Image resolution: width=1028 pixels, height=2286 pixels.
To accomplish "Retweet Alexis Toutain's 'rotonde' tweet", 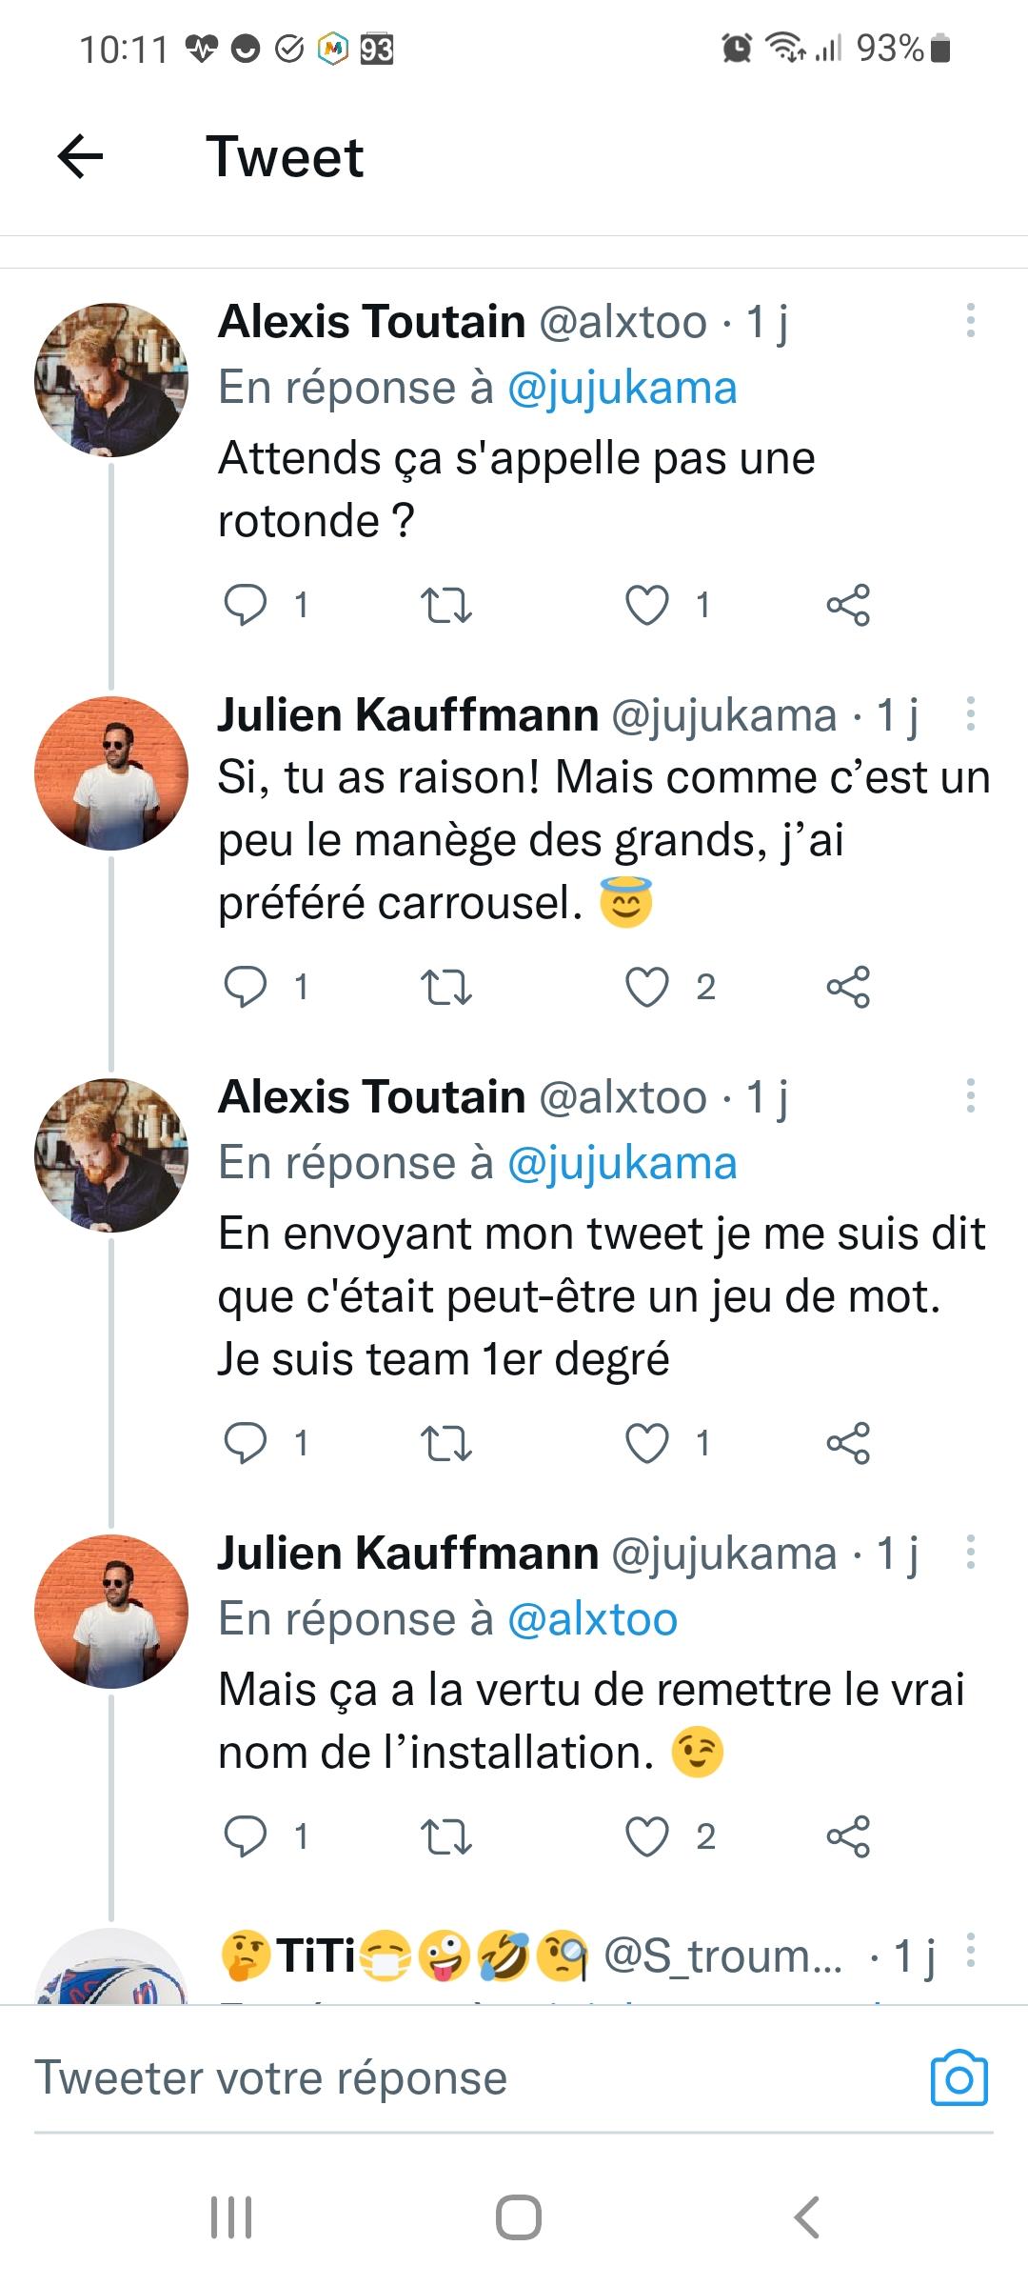I will (x=446, y=605).
